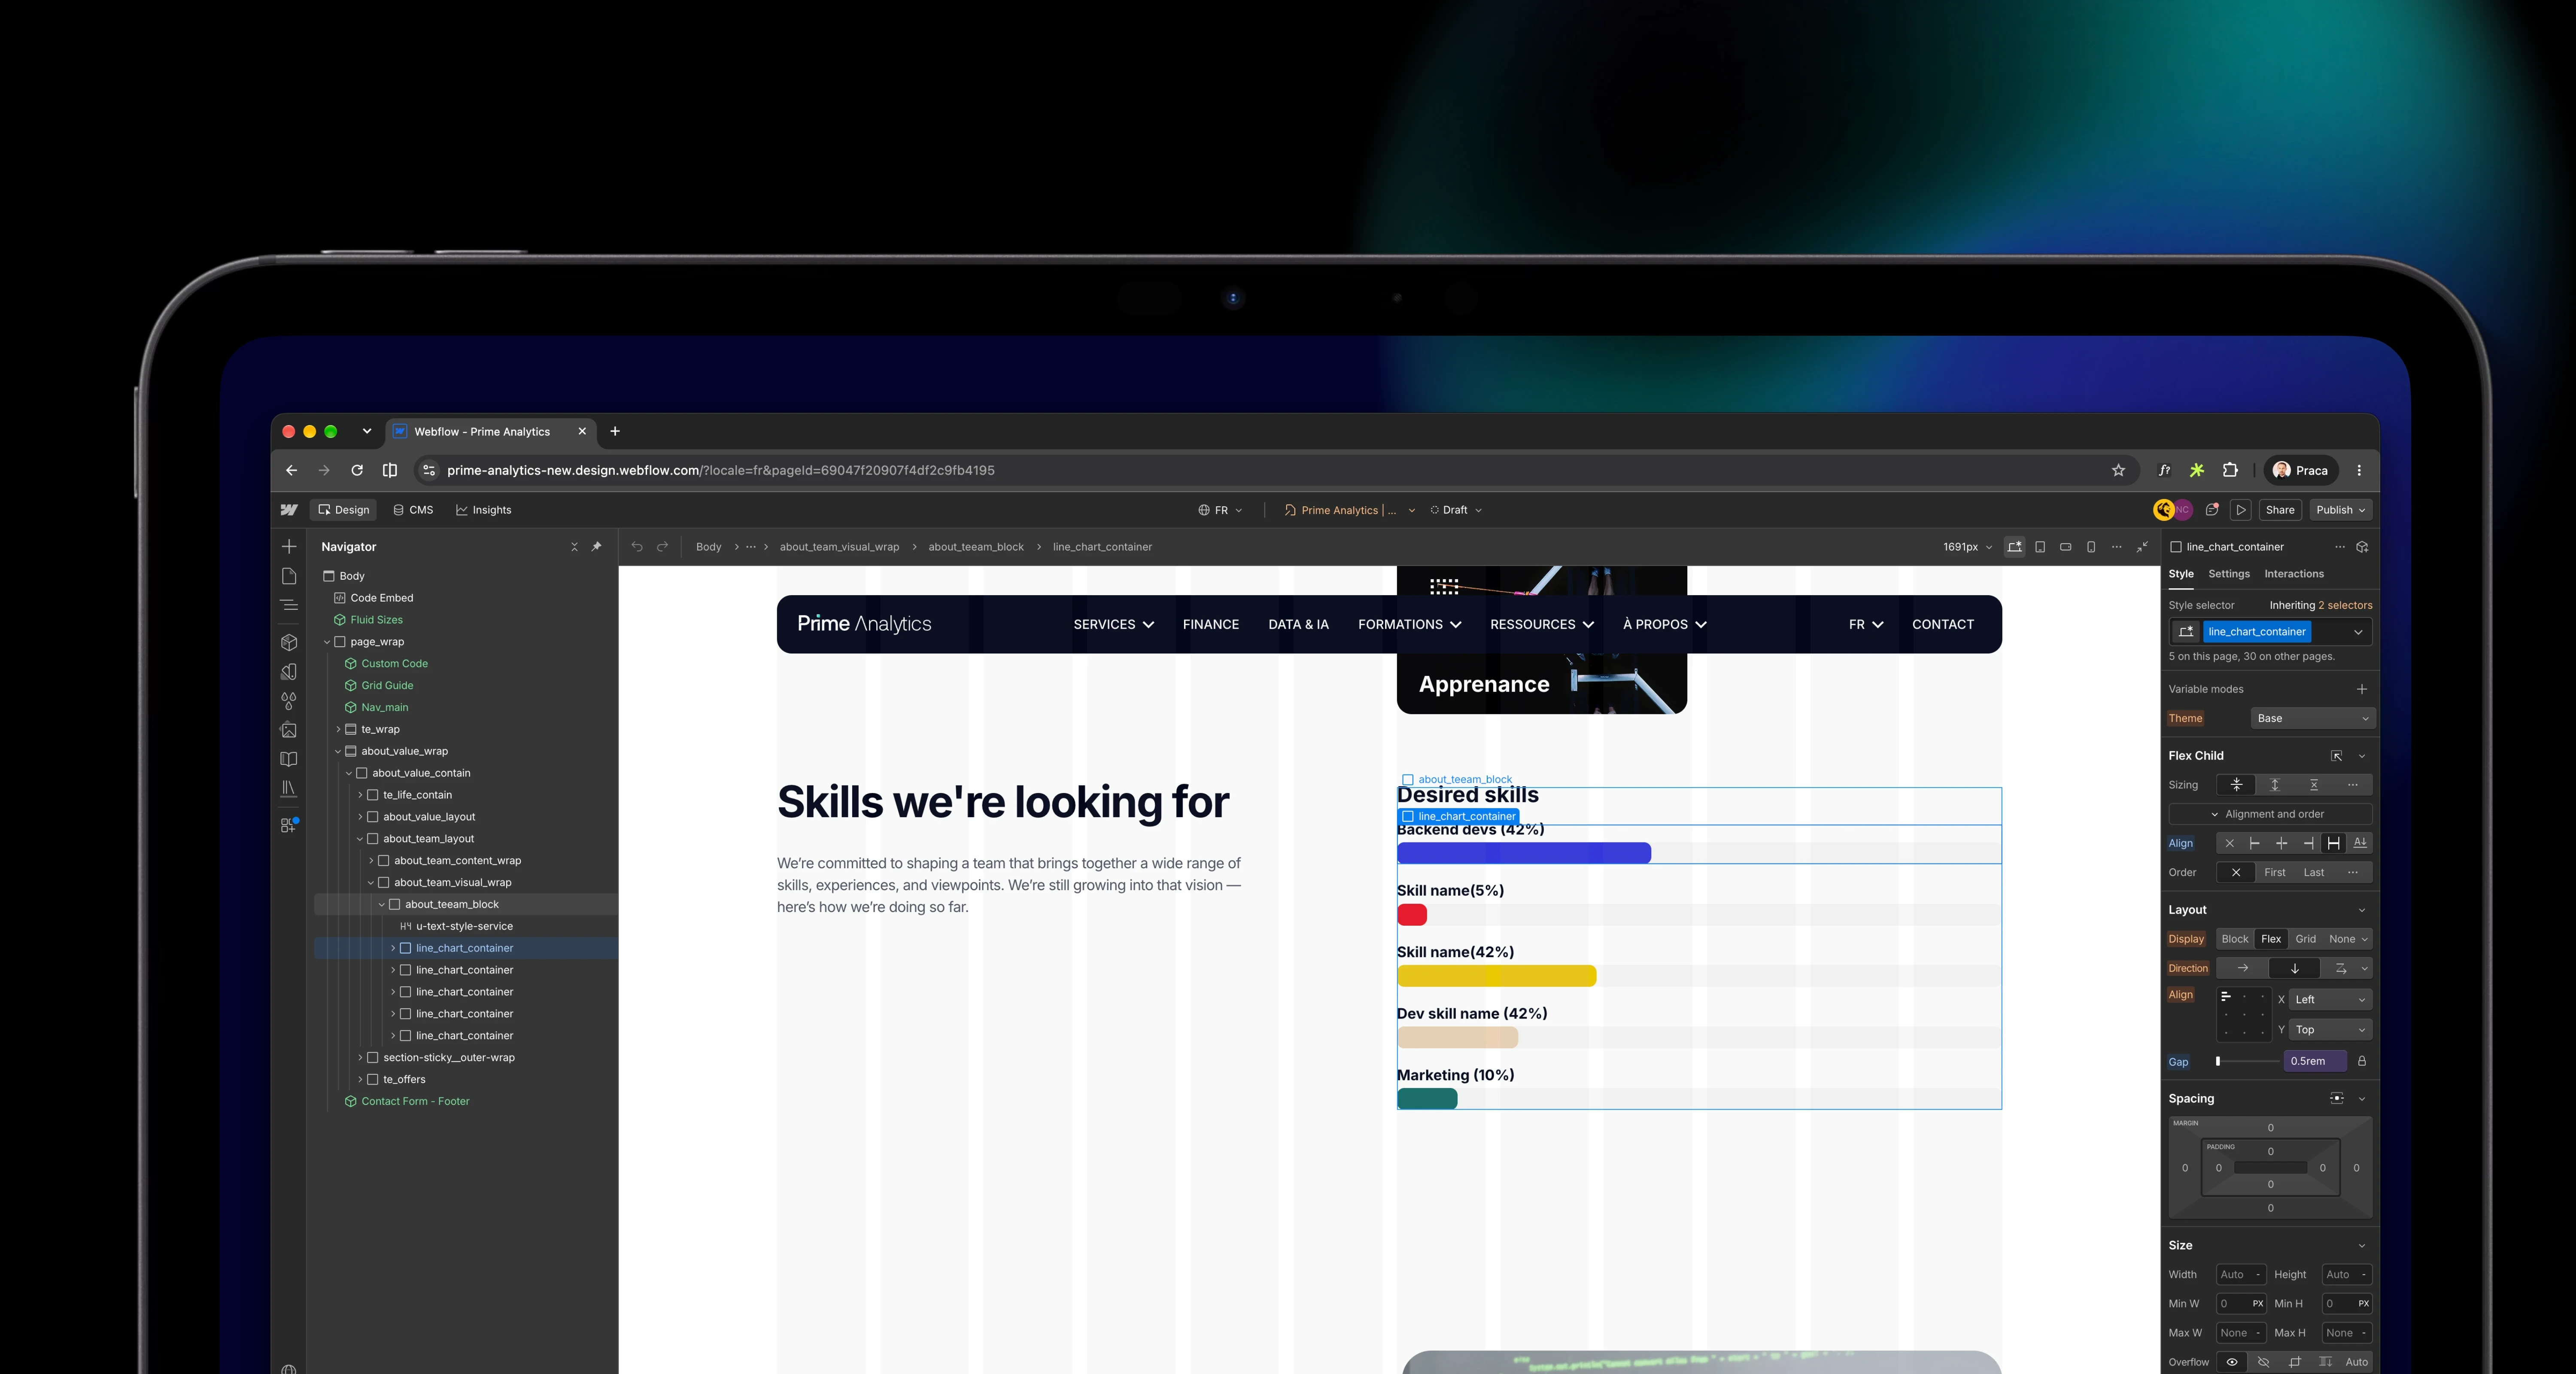This screenshot has width=2576, height=1374.
Task: Set overflow to visible eye icon
Action: coord(2232,1362)
